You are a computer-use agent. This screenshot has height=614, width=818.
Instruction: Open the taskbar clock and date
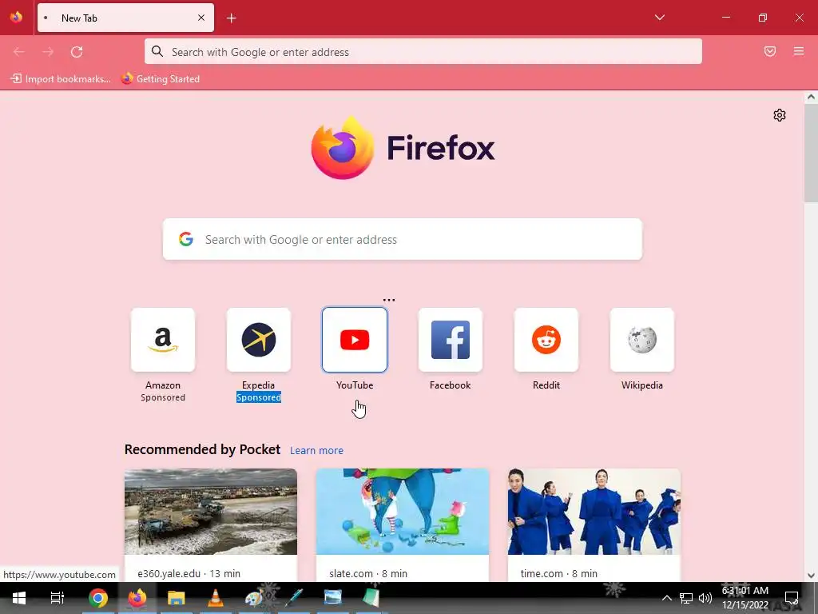[x=745, y=598]
